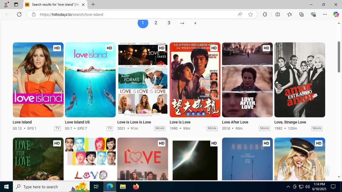Click TV badge under Love Island
The width and height of the screenshot is (342, 192).
click(57, 128)
